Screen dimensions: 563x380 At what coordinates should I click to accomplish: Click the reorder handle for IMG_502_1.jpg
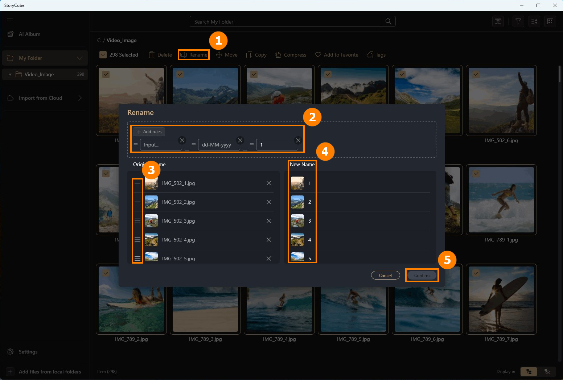click(x=137, y=183)
